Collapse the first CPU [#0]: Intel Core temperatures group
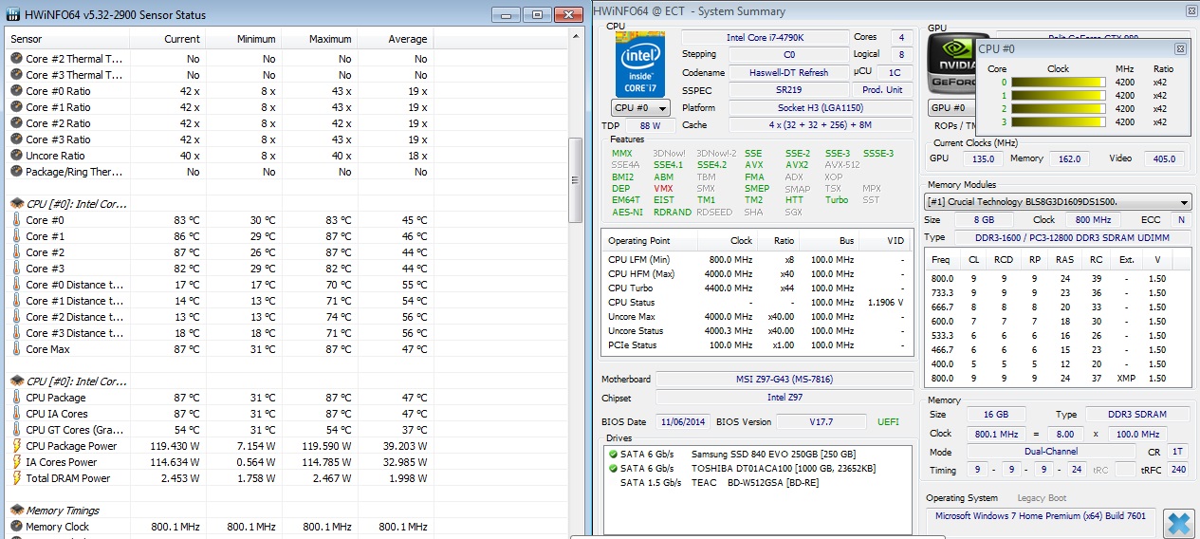 click(16, 204)
